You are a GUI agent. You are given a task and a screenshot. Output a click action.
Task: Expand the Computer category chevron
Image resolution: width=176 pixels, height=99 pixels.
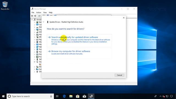pos(35,24)
